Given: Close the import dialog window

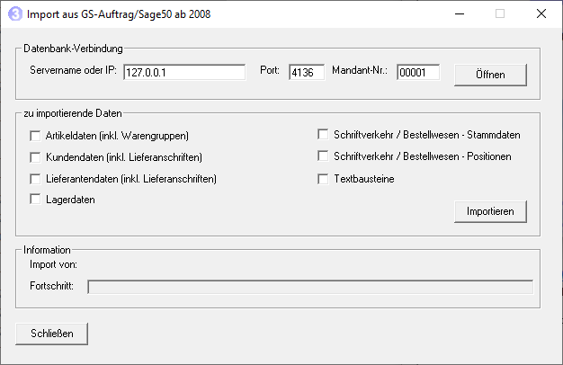Looking at the screenshot, I should [x=541, y=14].
